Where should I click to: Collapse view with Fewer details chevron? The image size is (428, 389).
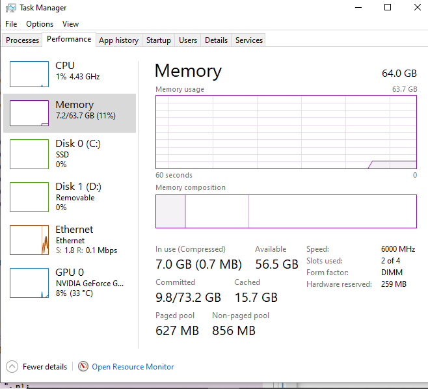pos(12,367)
